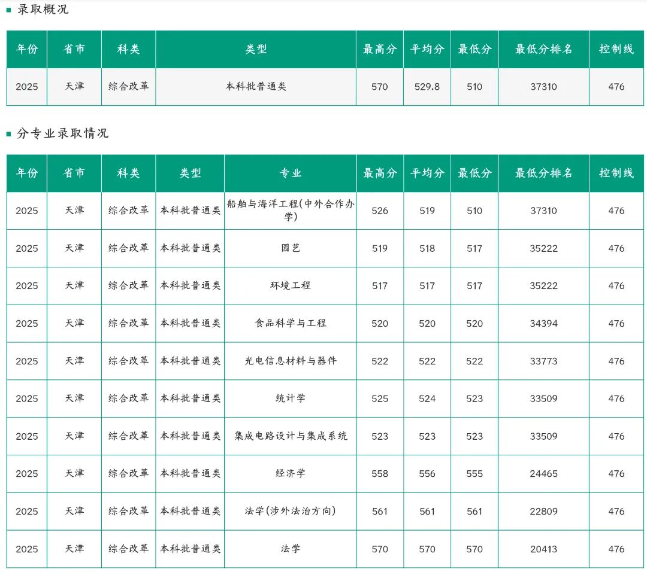The height and width of the screenshot is (572, 647).
Task: Select the 法学(涉外法治方向) major row
Action: click(x=289, y=511)
